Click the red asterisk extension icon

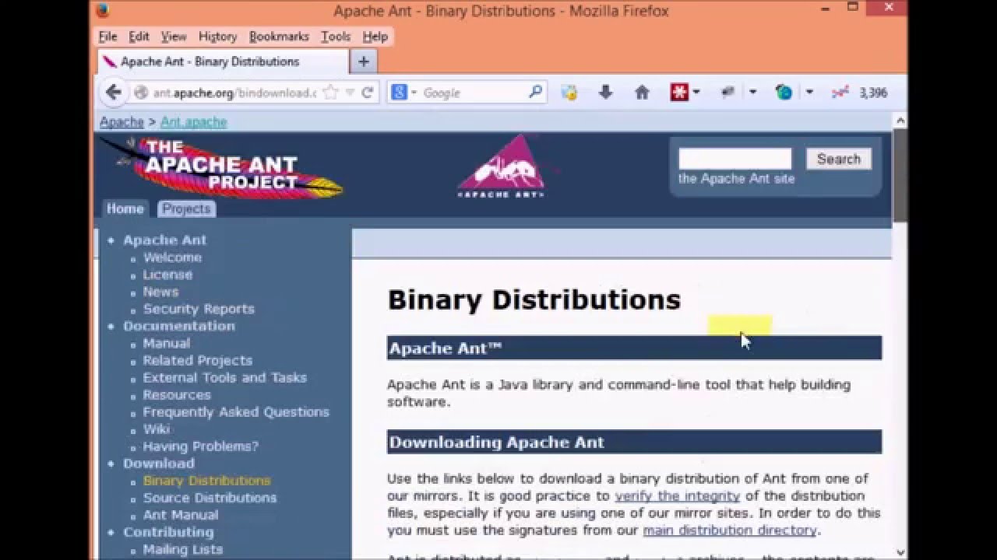pos(679,93)
